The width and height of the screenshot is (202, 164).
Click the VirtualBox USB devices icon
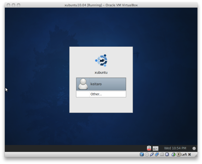tap(152, 154)
